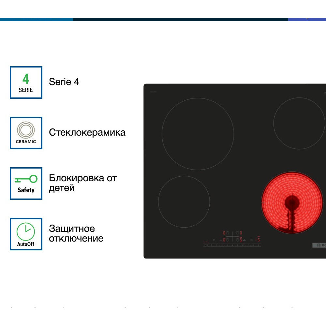Toggle the child lock symbol on control panel
Image resolution: width=326 pixels, height=326 pixels.
click(x=214, y=240)
